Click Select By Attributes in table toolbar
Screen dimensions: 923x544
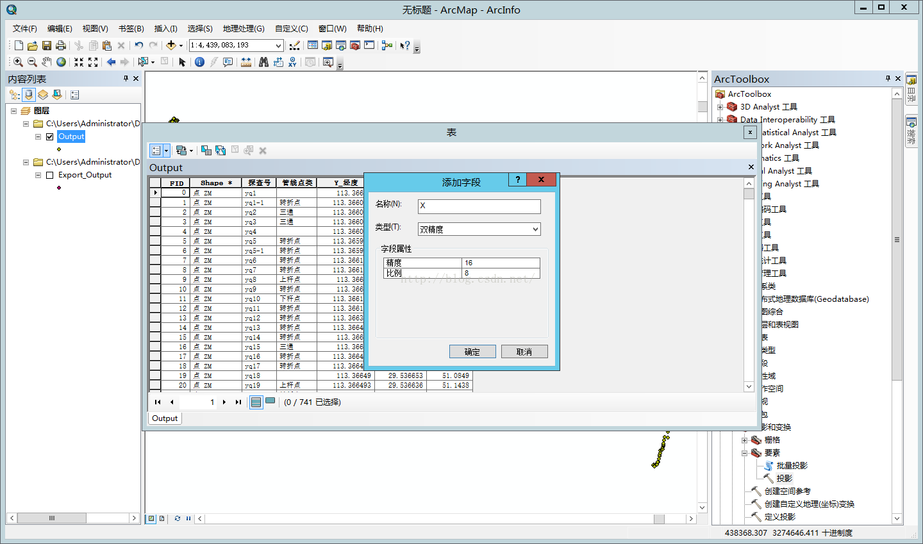pyautogui.click(x=206, y=151)
